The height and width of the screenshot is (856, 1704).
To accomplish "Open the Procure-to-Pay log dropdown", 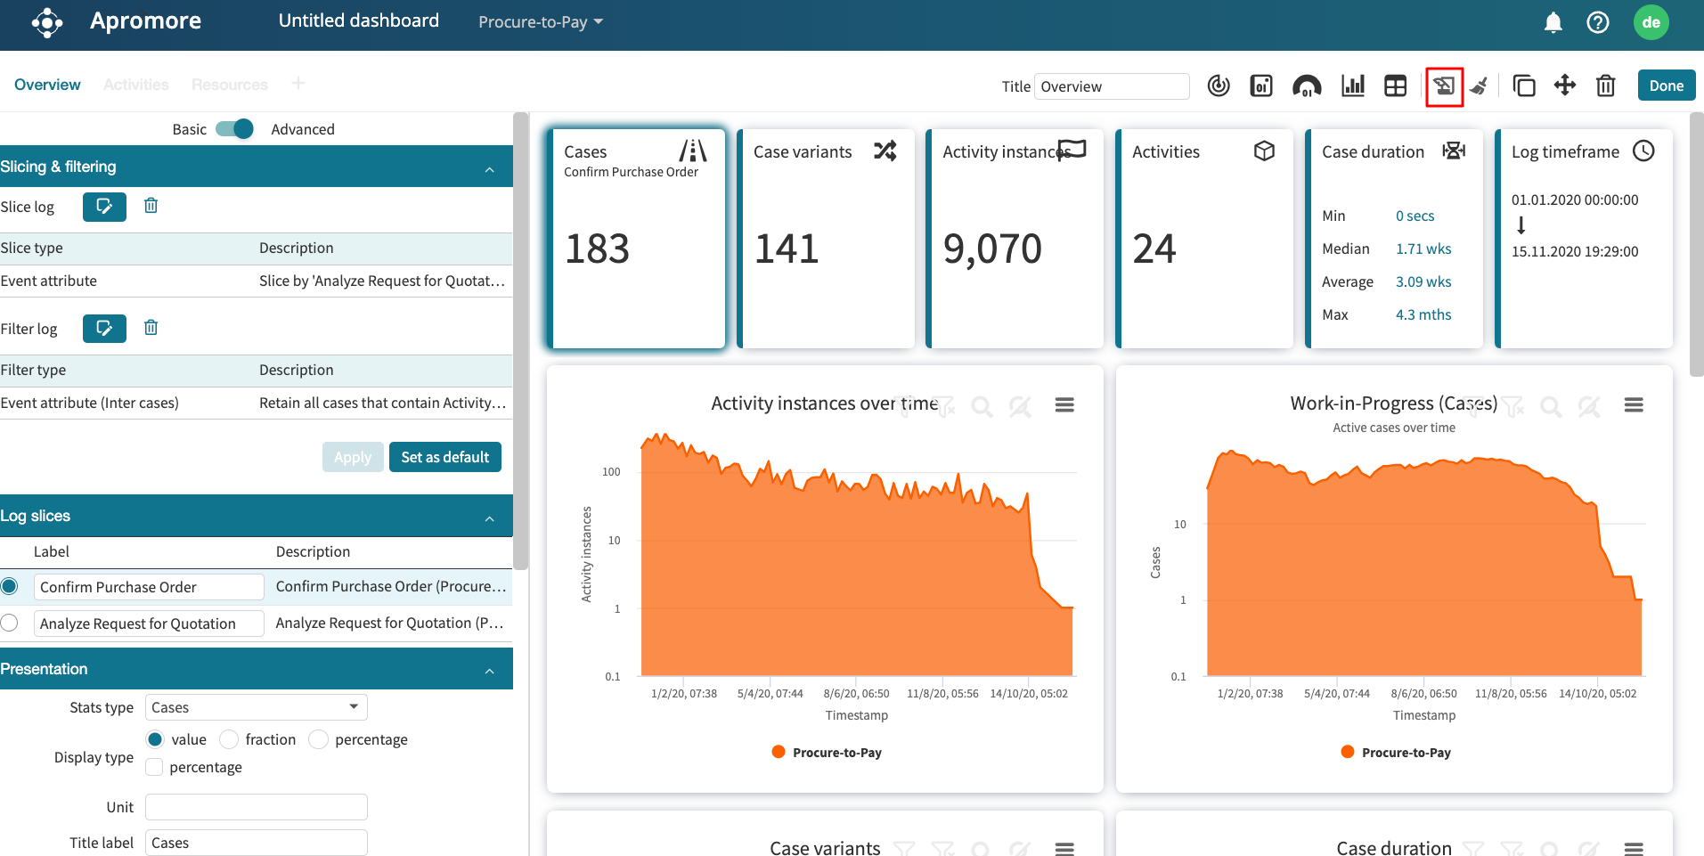I will (540, 22).
